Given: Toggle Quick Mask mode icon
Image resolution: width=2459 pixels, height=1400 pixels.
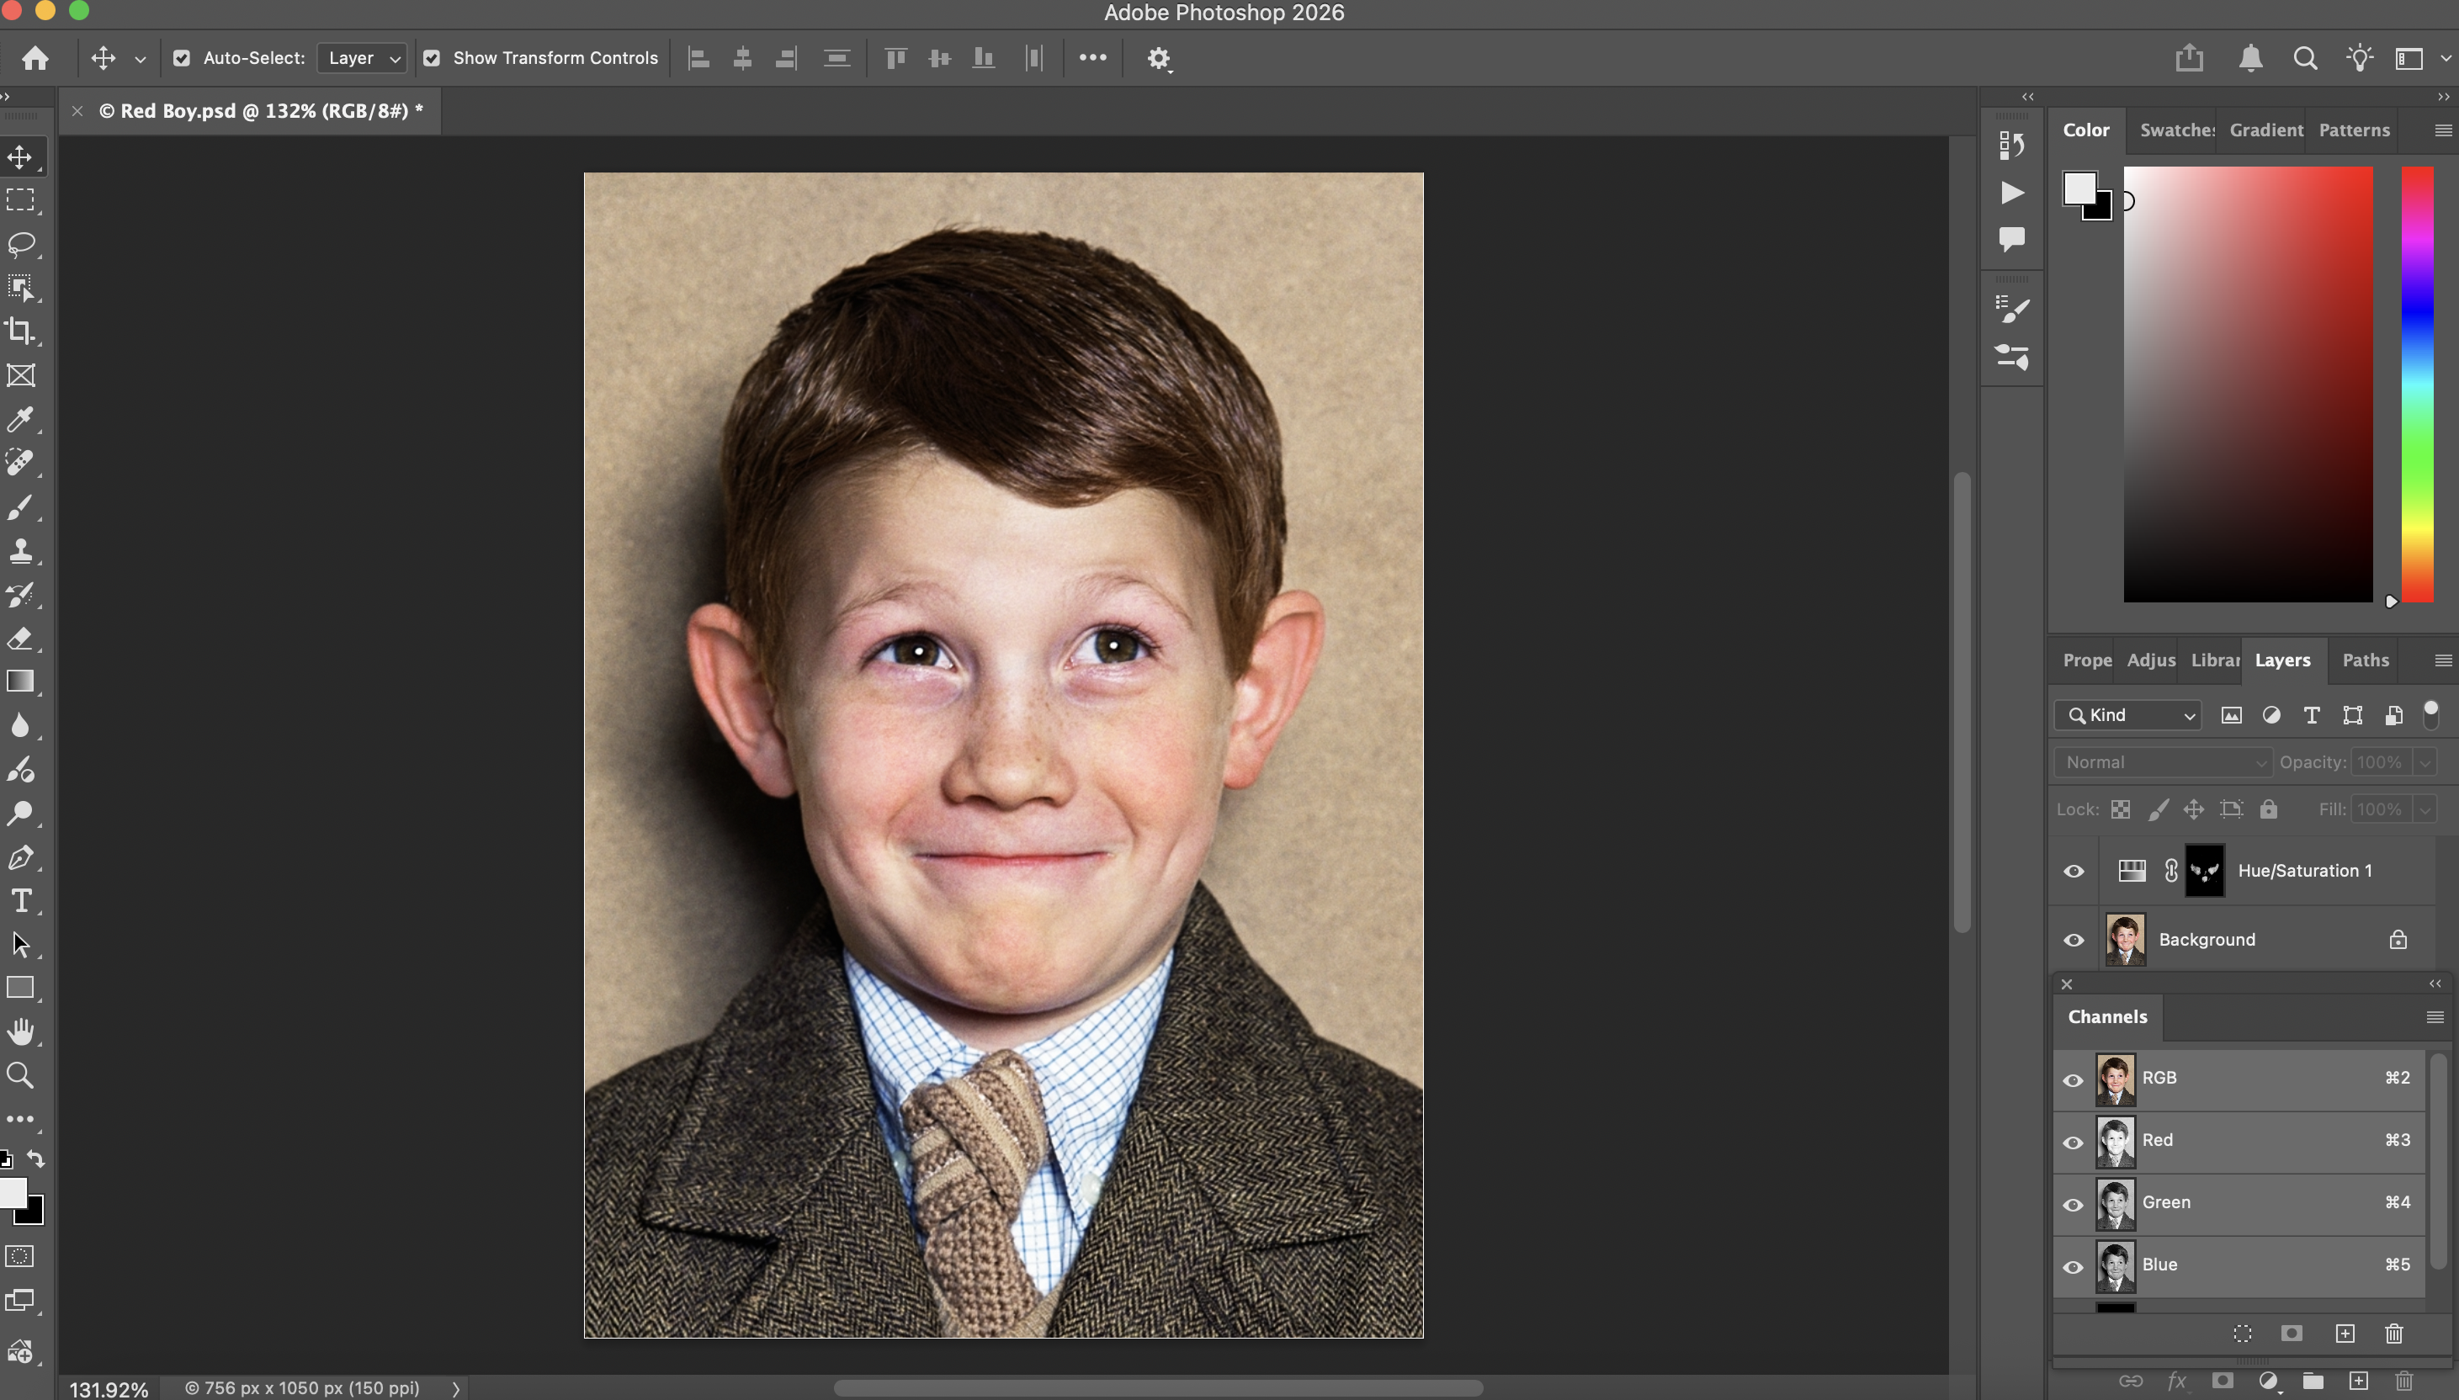Looking at the screenshot, I should tap(20, 1257).
